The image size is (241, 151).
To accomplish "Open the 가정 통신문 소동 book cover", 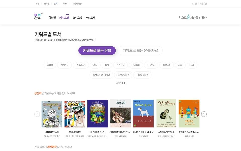I will [x=52, y=114].
